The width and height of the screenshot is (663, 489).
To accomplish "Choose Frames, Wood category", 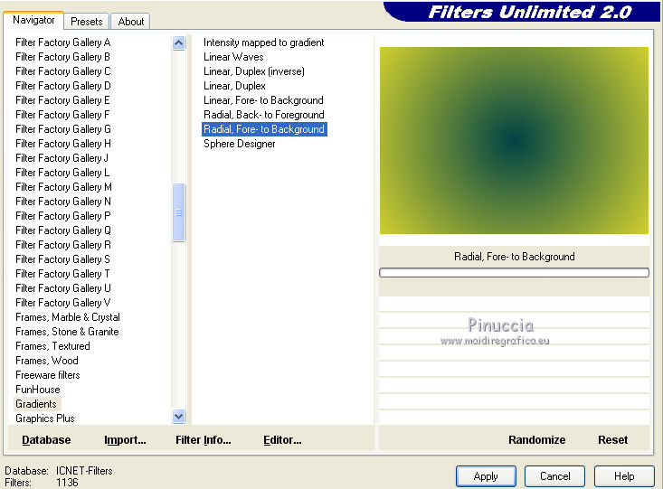I will click(x=46, y=361).
